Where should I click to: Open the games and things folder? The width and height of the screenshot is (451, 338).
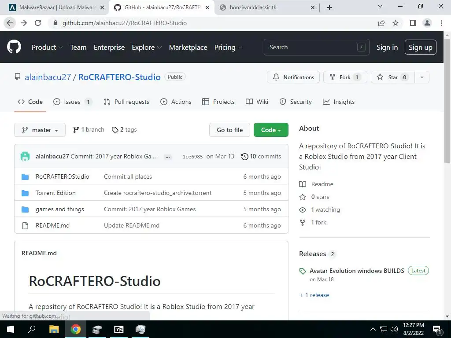coord(60,209)
